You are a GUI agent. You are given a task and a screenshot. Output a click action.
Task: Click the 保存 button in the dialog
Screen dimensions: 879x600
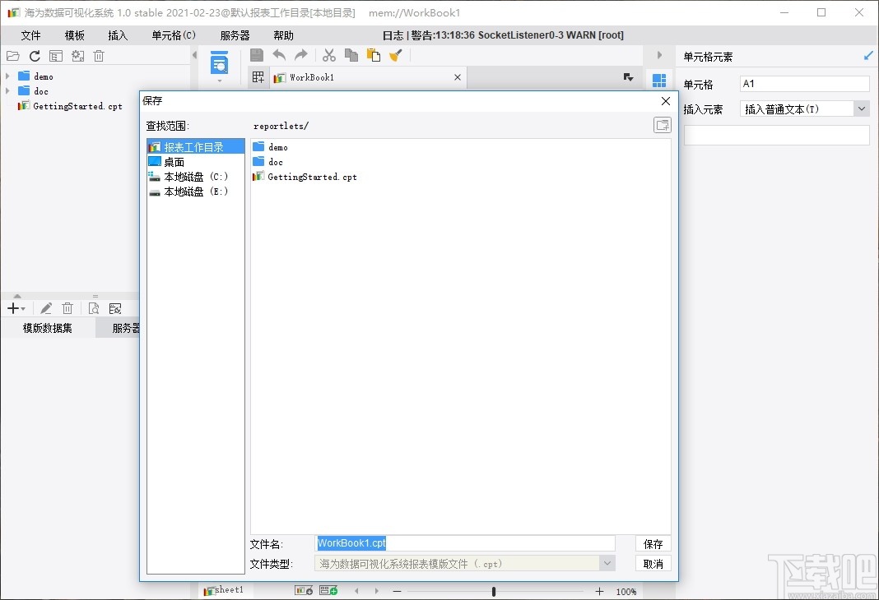(653, 542)
